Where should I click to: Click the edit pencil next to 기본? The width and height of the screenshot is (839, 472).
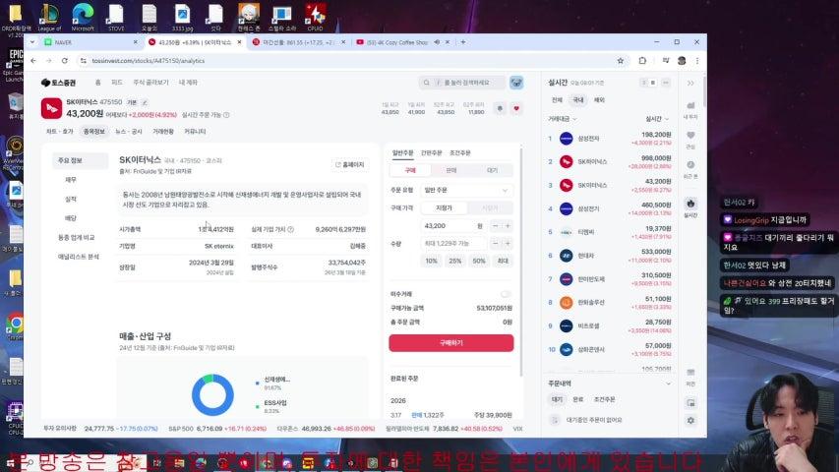(x=145, y=102)
